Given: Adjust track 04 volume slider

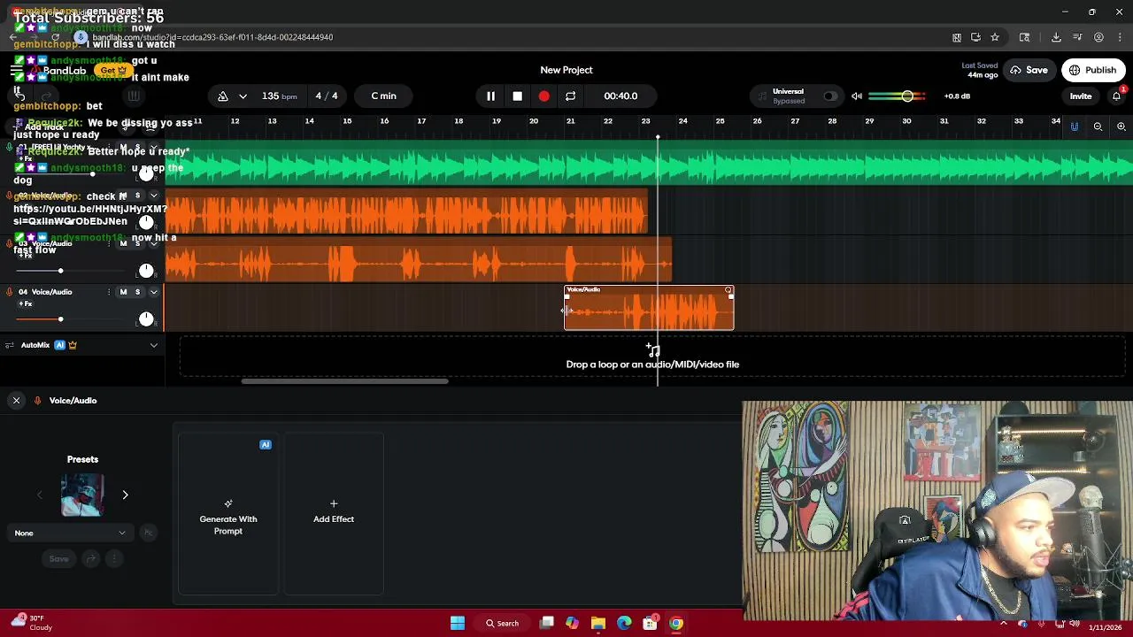Looking at the screenshot, I should 60,319.
